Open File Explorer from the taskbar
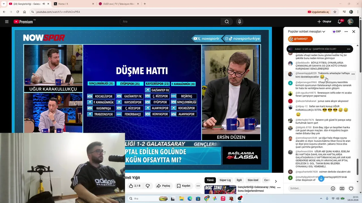This screenshot has width=362, height=203. coord(181,198)
